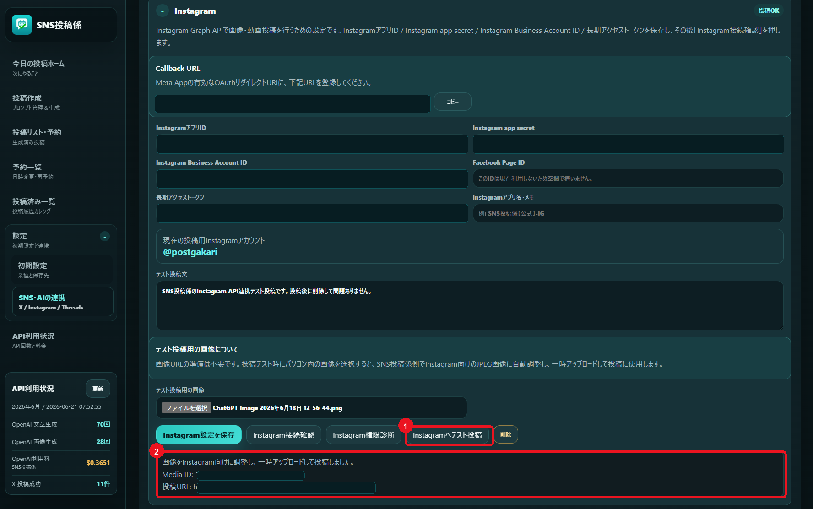Click the OpenAI 画像生成 28回 value

click(x=103, y=442)
